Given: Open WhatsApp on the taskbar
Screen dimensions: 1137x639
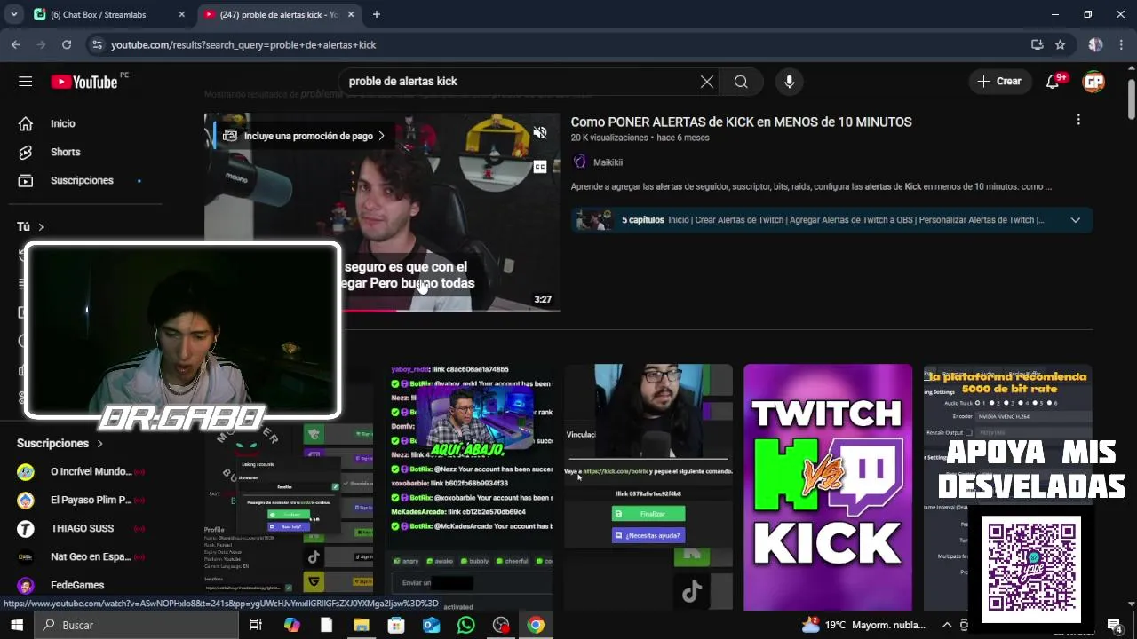Looking at the screenshot, I should 466,625.
